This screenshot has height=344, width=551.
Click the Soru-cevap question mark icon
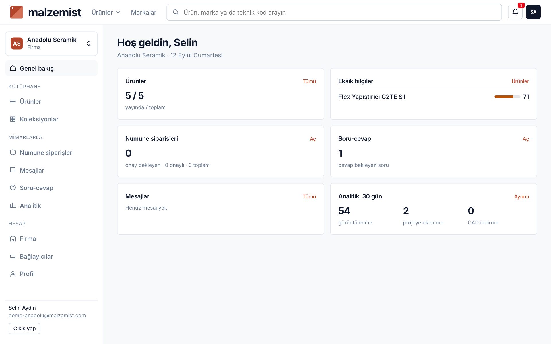coord(13,188)
